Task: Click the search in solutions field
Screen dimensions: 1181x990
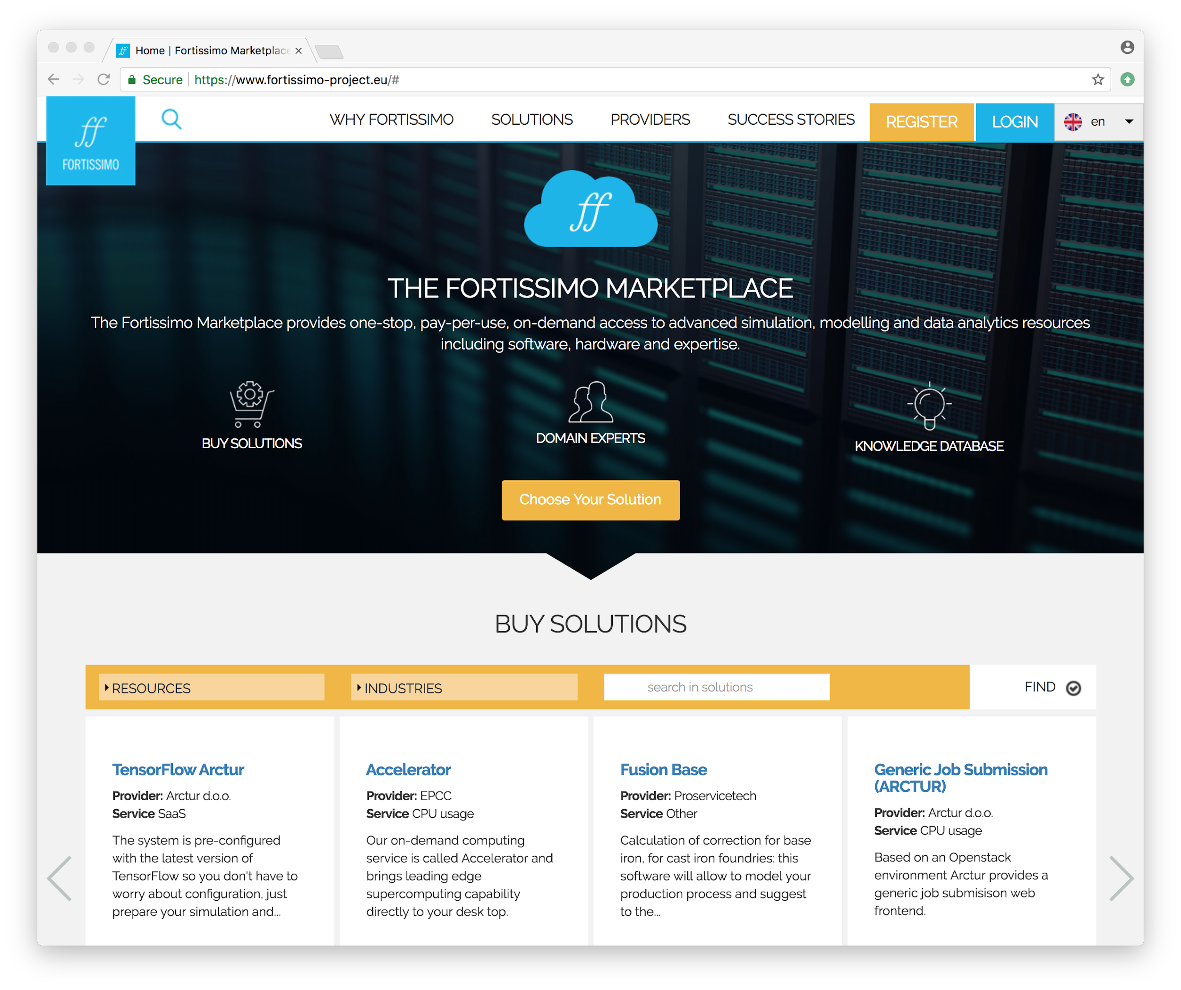Action: (x=716, y=687)
